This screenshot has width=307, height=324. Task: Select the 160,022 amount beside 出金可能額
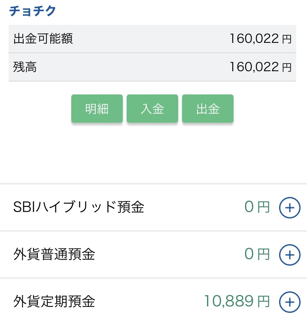coord(254,39)
